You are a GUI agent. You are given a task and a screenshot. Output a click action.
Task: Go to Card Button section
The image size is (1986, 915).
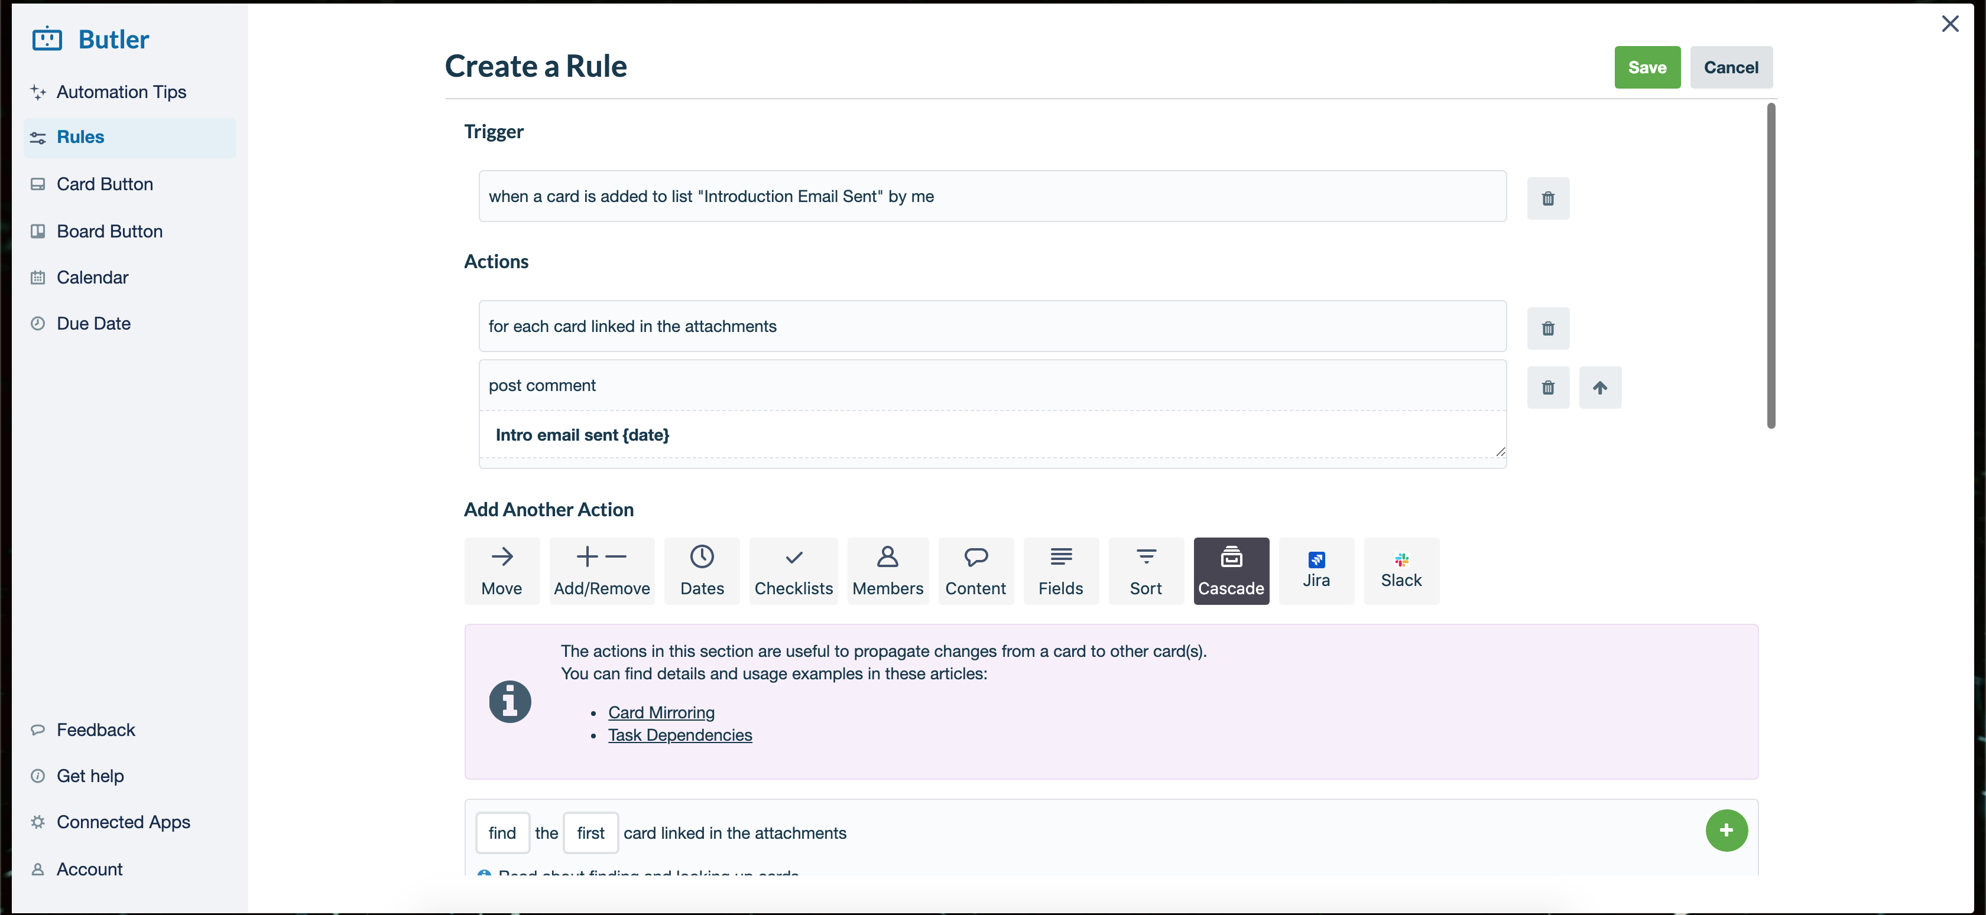tap(129, 184)
